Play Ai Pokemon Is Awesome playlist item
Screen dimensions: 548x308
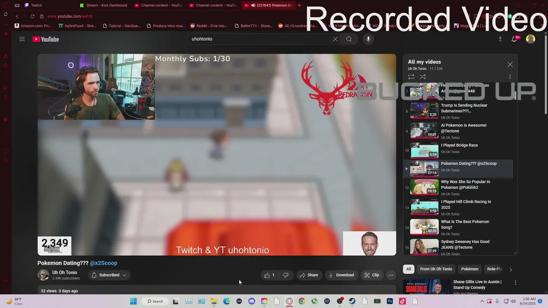pos(458,131)
